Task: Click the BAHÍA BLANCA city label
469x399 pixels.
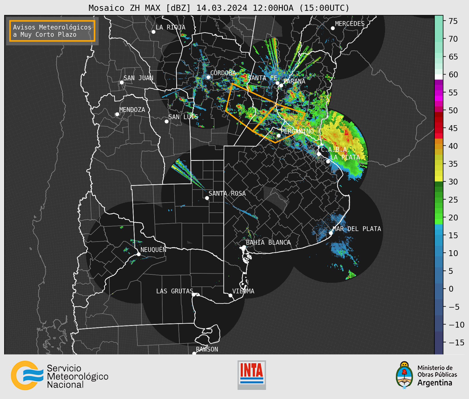Action: tap(268, 243)
